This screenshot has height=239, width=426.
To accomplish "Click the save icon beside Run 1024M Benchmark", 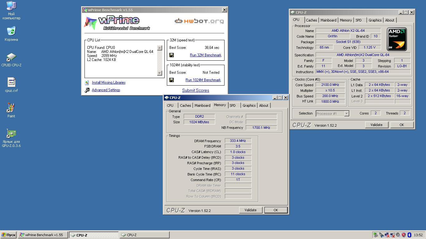I will (x=172, y=80).
